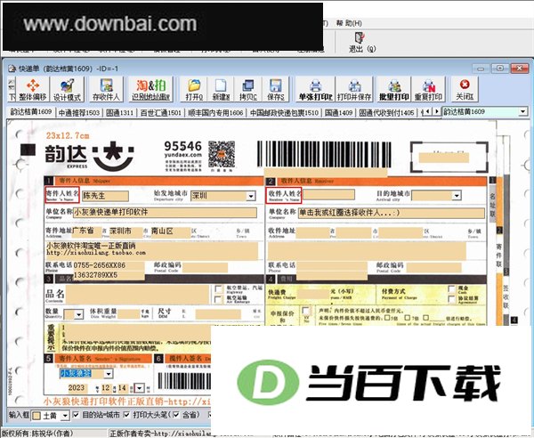Click the receiver postal code field
The height and width of the screenshot is (438, 534).
pos(434,267)
